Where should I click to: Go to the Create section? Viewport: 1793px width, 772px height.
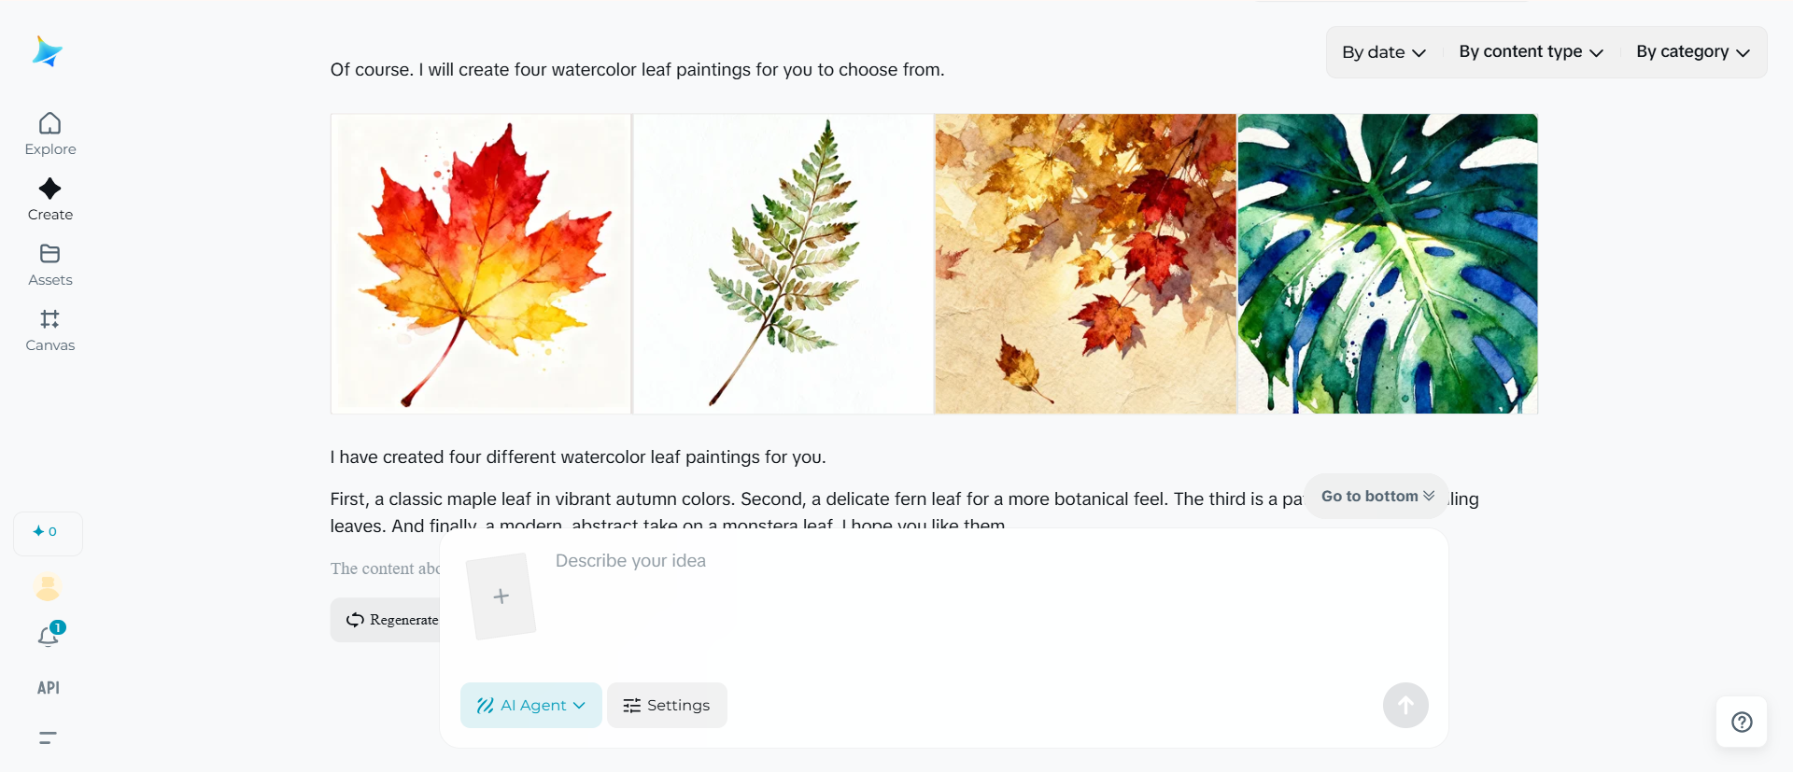(x=50, y=200)
